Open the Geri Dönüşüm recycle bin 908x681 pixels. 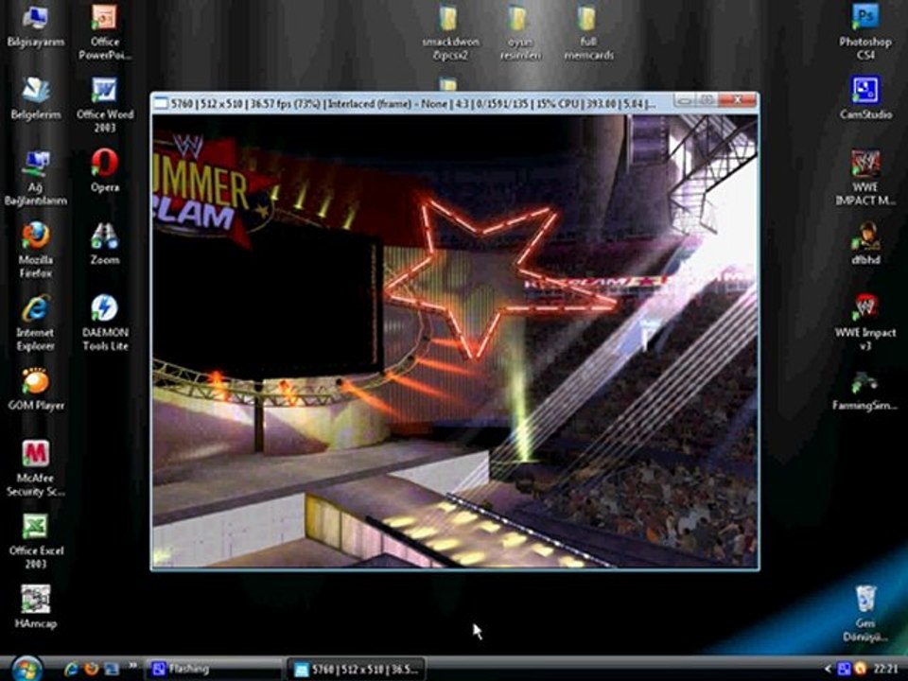(865, 614)
